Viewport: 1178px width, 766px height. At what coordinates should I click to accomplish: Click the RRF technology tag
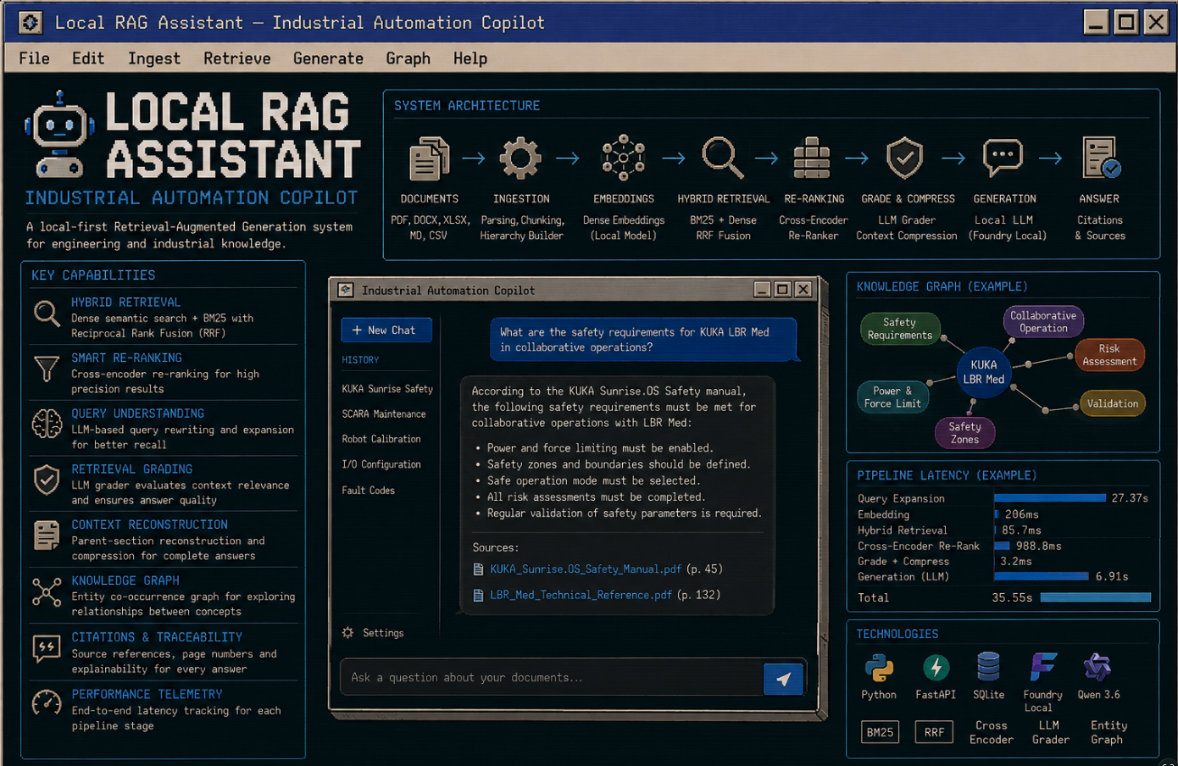coord(934,732)
